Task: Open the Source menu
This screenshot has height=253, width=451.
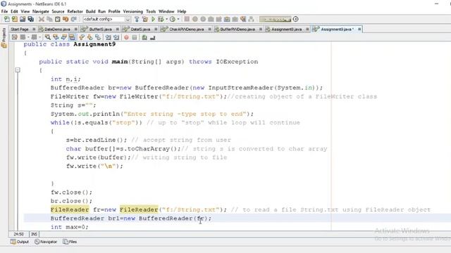Action: pos(58,11)
